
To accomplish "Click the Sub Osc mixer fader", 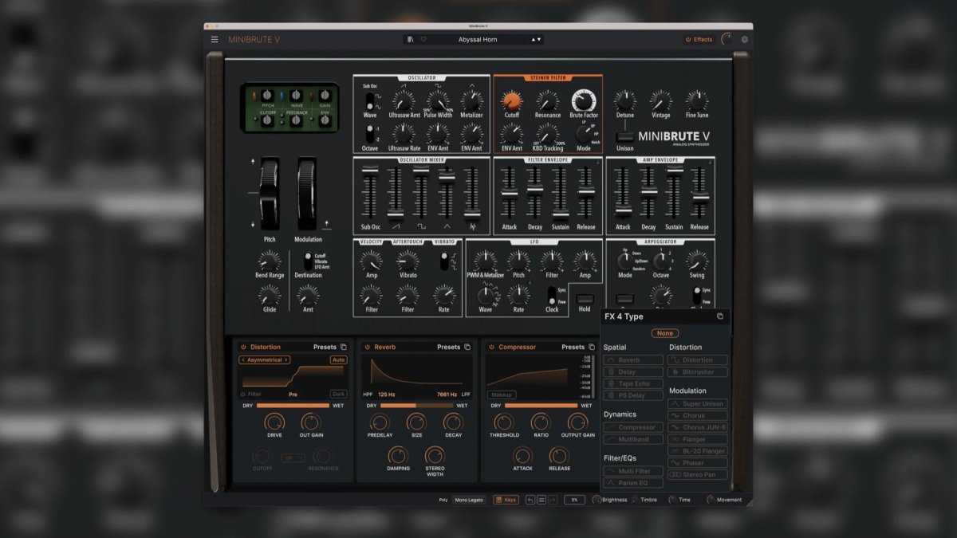I will [x=370, y=170].
